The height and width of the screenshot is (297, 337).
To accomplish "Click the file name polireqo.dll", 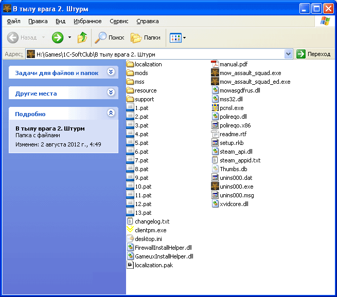I will (x=233, y=117).
